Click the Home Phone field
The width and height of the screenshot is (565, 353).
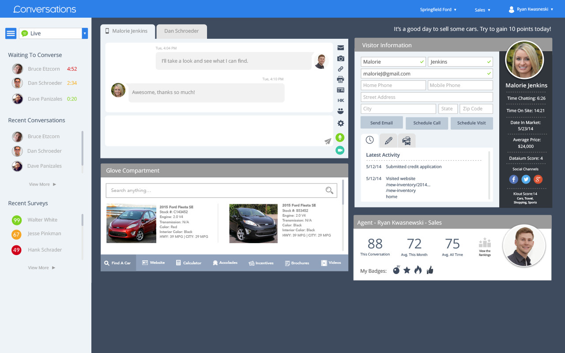(393, 85)
